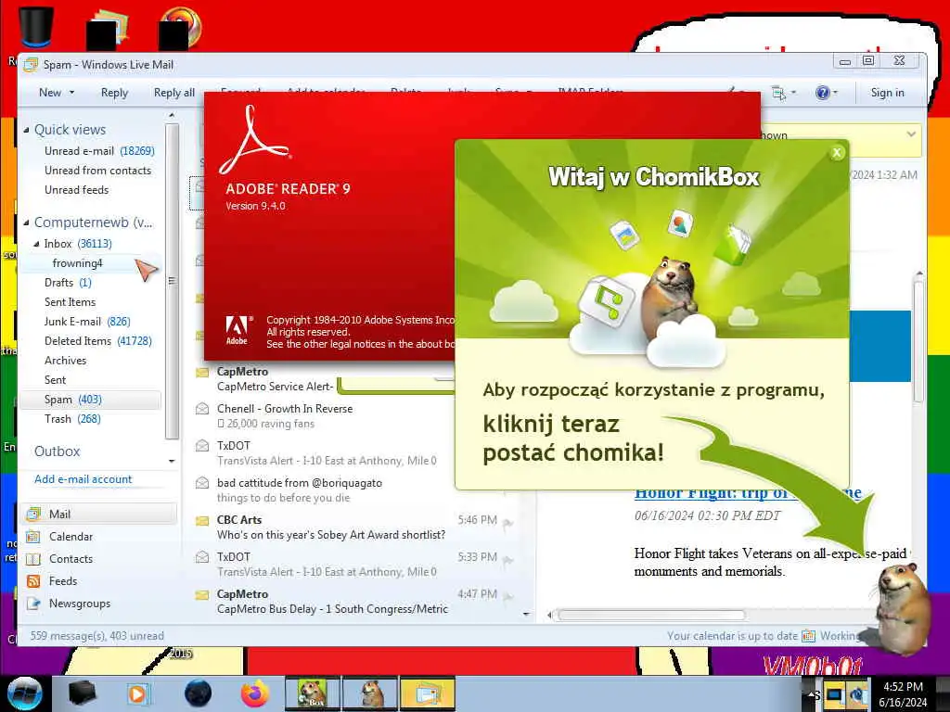950x712 pixels.
Task: Open the Archives folder
Action: [66, 361]
